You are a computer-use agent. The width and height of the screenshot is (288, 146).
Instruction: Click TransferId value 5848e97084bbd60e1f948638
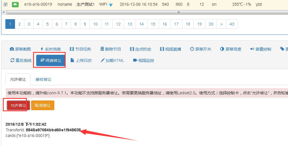[53, 130]
